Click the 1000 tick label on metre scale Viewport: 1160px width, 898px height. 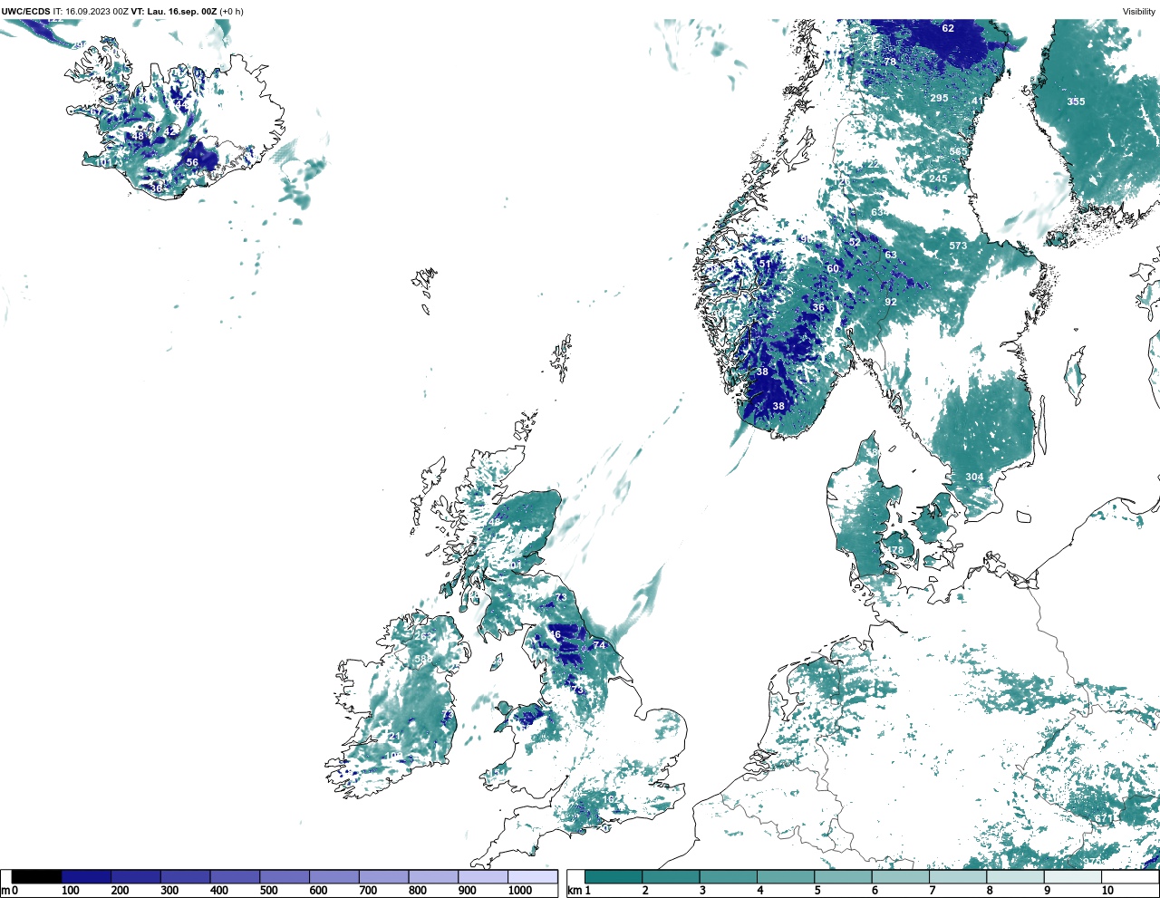tap(520, 891)
